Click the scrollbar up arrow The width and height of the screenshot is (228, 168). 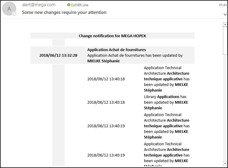point(225,25)
